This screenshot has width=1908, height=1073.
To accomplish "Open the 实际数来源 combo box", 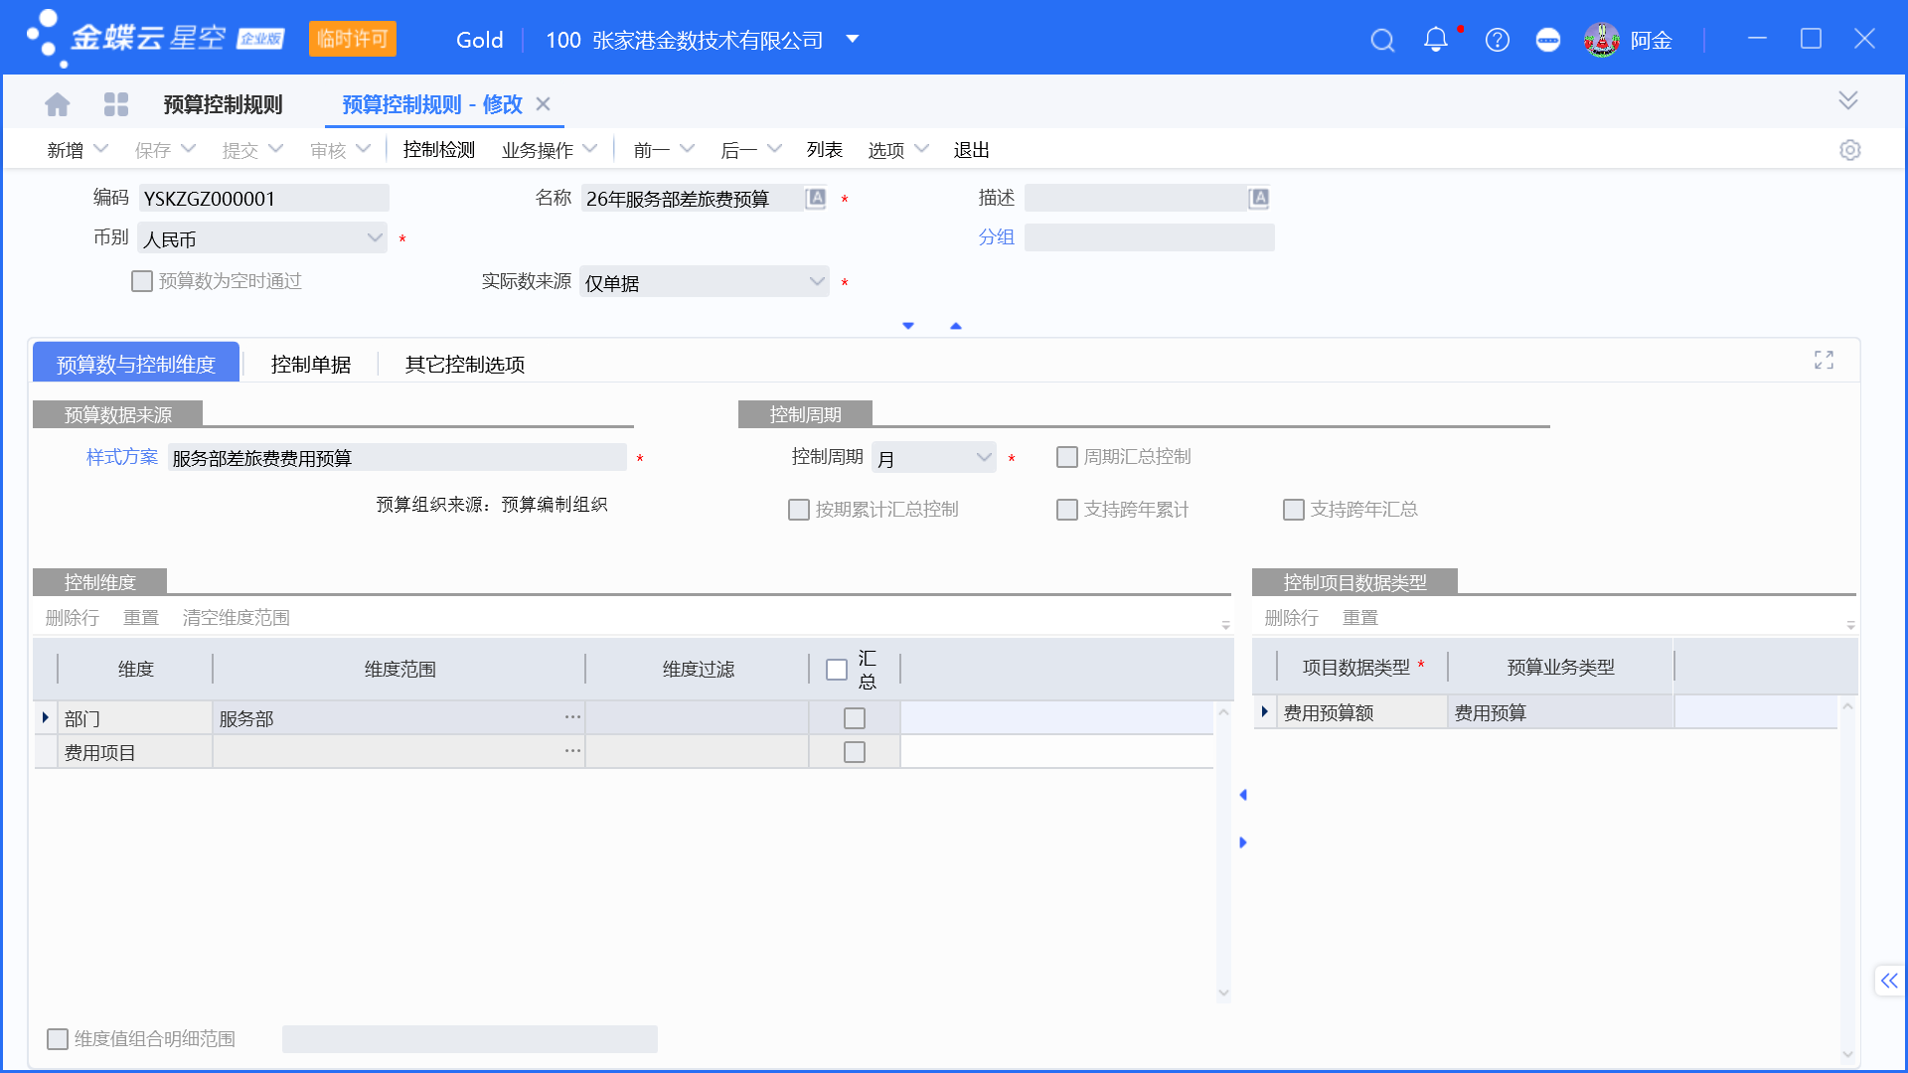I will (704, 282).
